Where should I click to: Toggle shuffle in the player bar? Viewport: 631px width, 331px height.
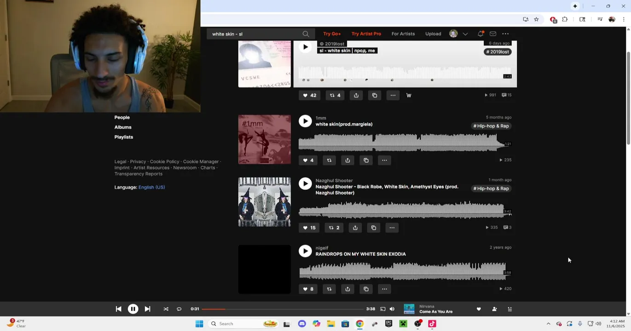(166, 309)
